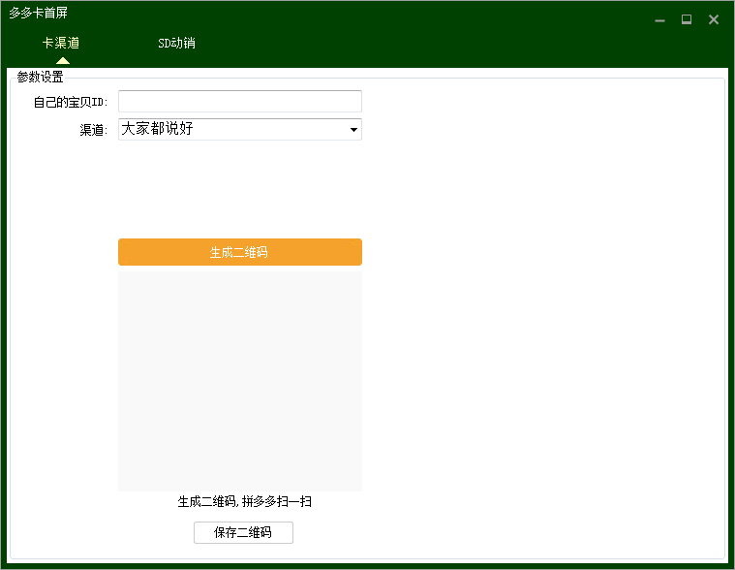Click the blank area right of the QR preview
This screenshot has height=570, width=735.
click(542, 378)
